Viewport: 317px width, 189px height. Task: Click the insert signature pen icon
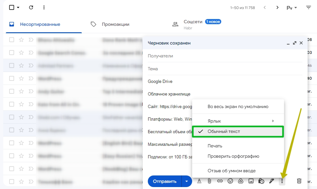(x=271, y=181)
